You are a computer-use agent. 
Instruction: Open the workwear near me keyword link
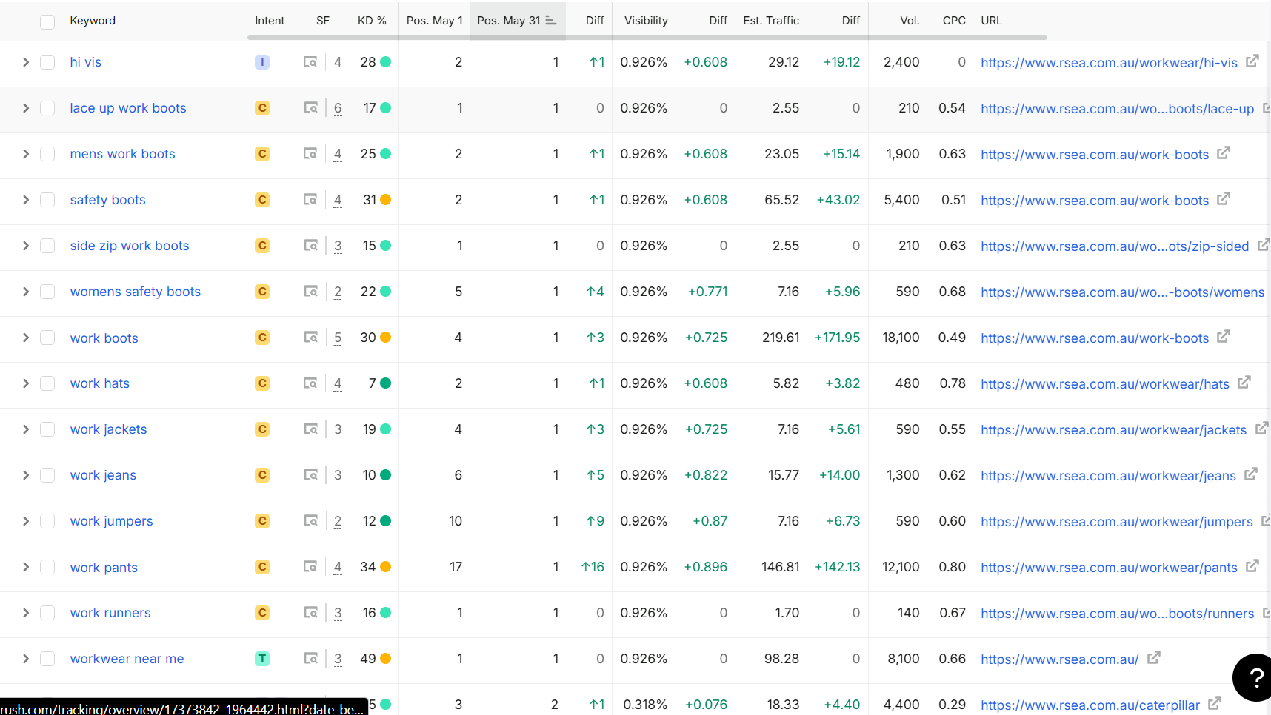127,659
